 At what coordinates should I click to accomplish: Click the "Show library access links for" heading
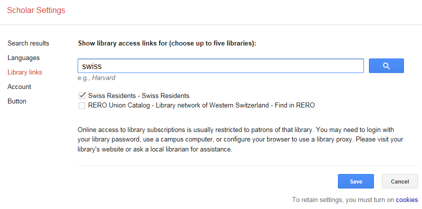[x=167, y=43]
